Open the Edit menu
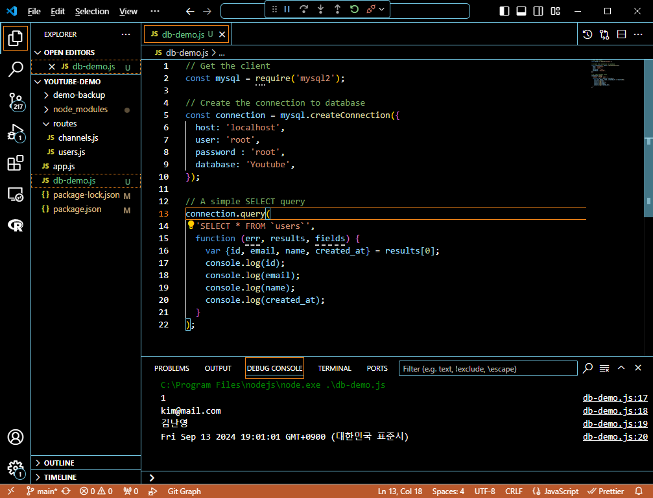 (x=58, y=11)
